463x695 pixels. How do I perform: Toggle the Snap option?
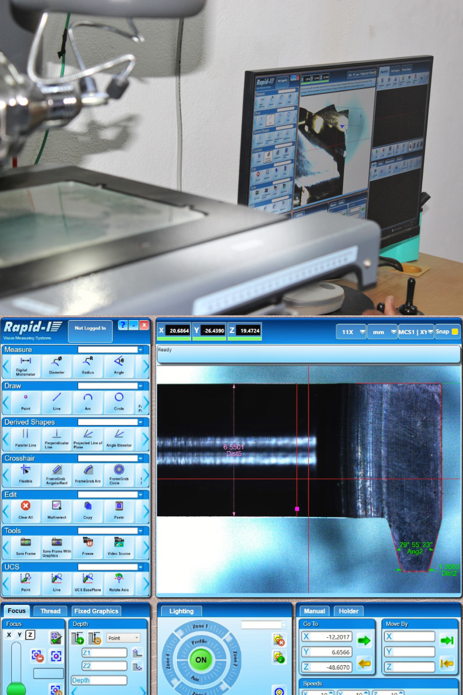coord(447,332)
